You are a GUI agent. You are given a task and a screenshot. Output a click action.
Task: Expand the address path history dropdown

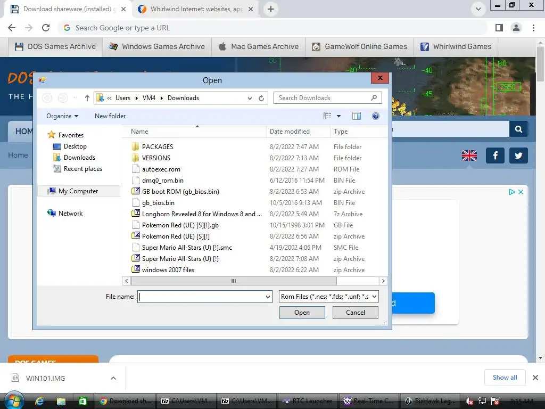pyautogui.click(x=250, y=98)
